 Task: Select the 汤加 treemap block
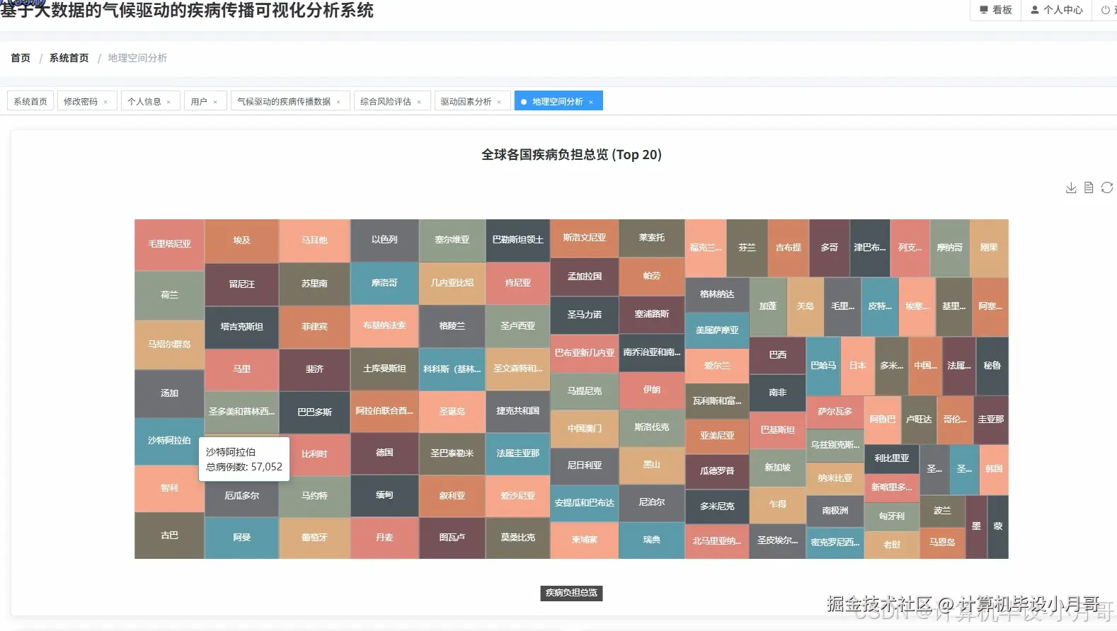[x=169, y=393]
